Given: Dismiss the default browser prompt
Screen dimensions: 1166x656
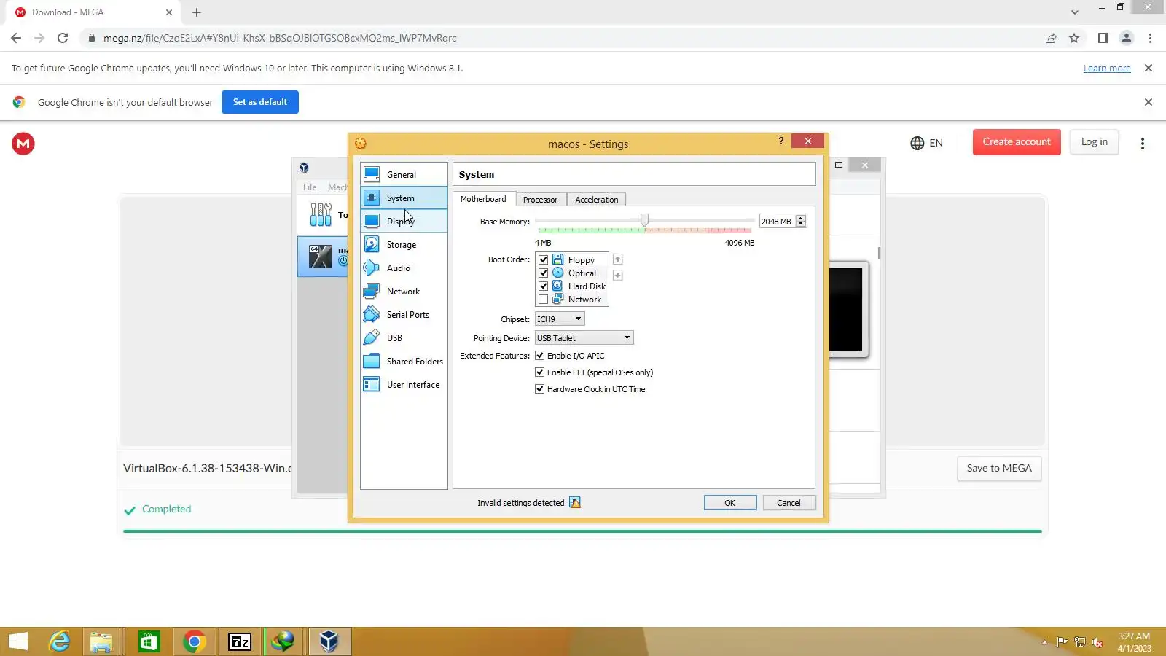Looking at the screenshot, I should pos(1149,102).
